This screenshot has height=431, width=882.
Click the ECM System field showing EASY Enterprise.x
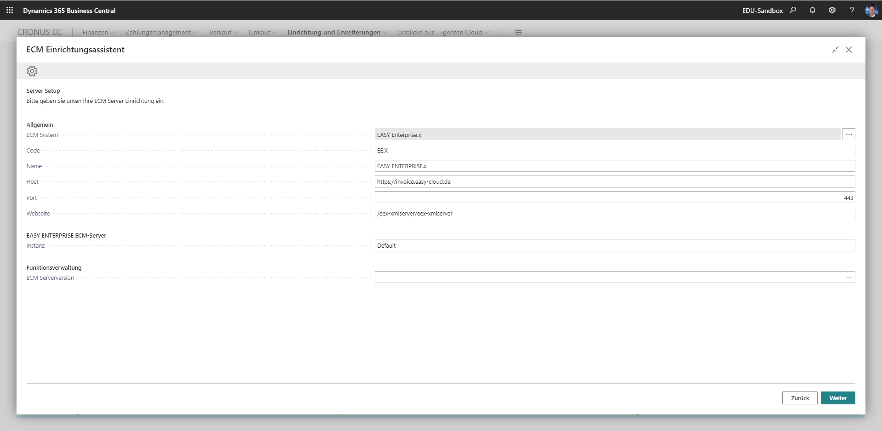tap(607, 135)
